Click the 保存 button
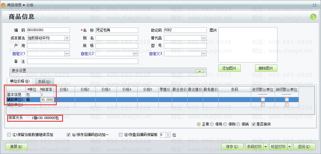The height and width of the screenshot is (154, 321). (232, 147)
